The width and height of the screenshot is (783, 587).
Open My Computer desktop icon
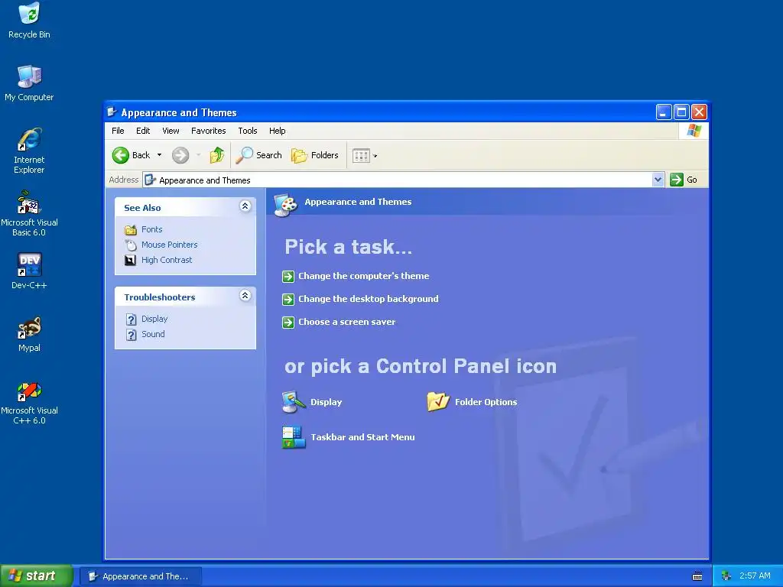(29, 83)
